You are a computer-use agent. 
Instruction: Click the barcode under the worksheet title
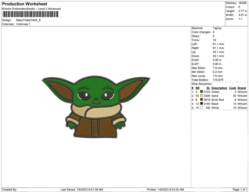(30, 14)
